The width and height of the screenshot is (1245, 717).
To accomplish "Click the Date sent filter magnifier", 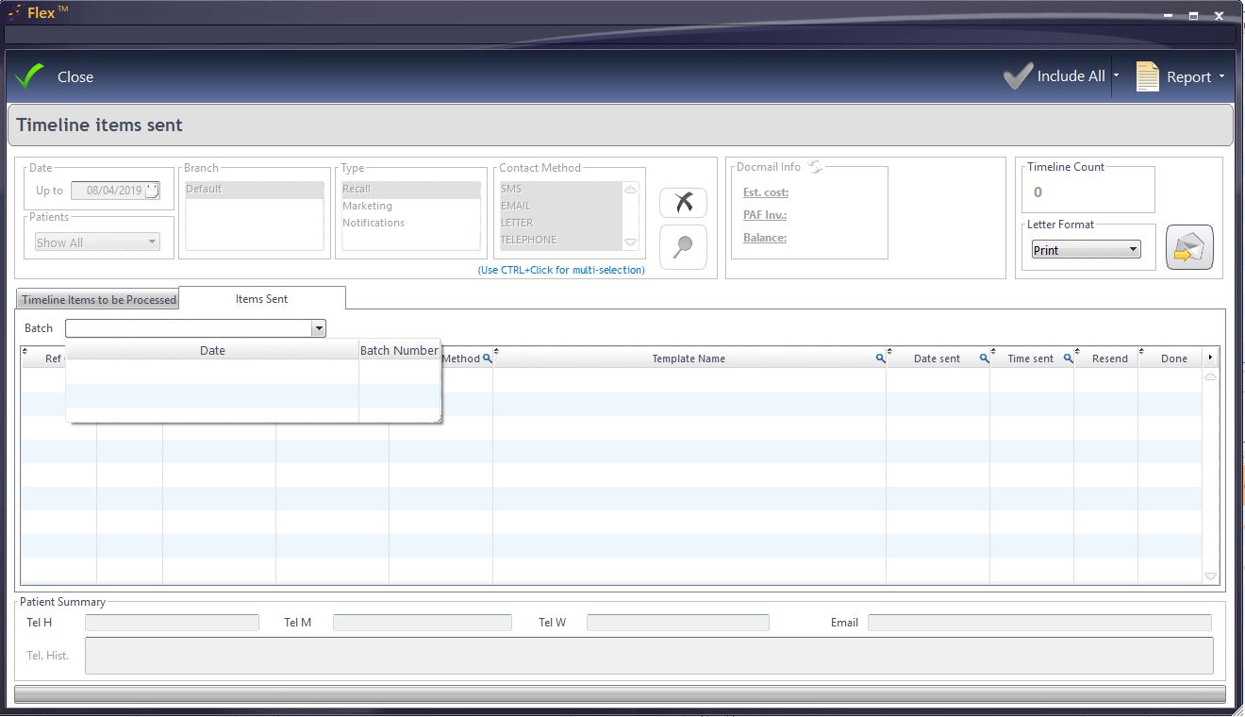I will coord(984,358).
